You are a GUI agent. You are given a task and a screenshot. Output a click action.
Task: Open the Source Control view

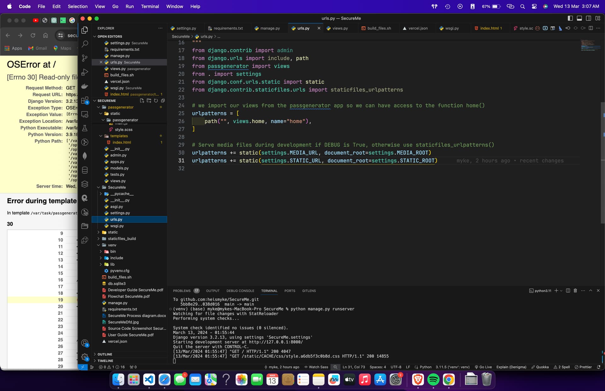pyautogui.click(x=85, y=58)
